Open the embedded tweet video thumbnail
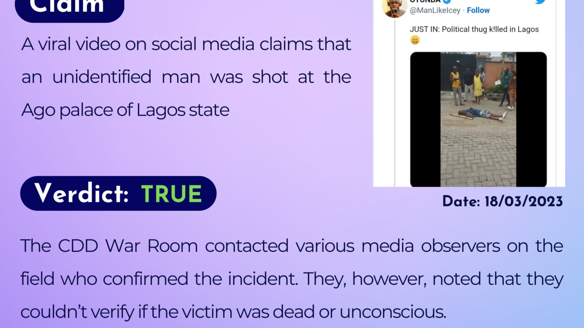Viewport: 584px width, 328px height. (478, 119)
